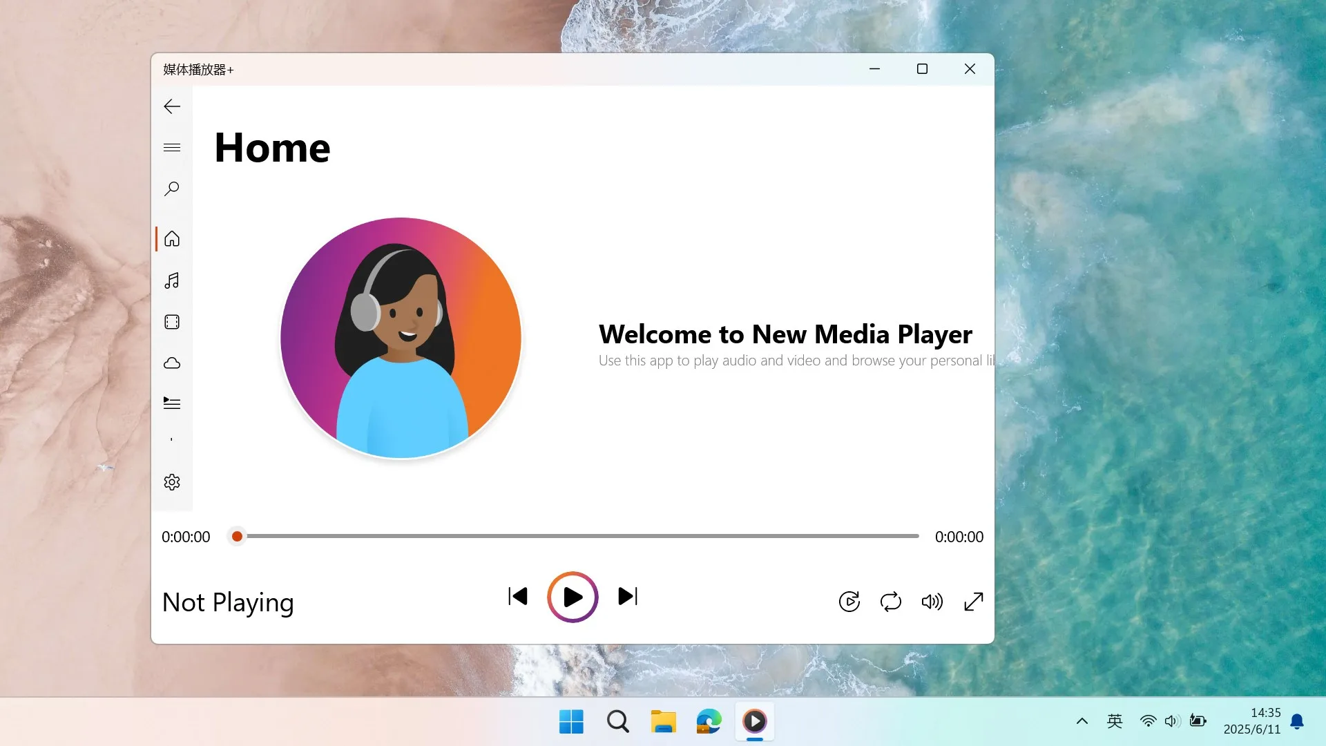Click the 'Not Playing' status text
The height and width of the screenshot is (746, 1326).
pyautogui.click(x=228, y=602)
